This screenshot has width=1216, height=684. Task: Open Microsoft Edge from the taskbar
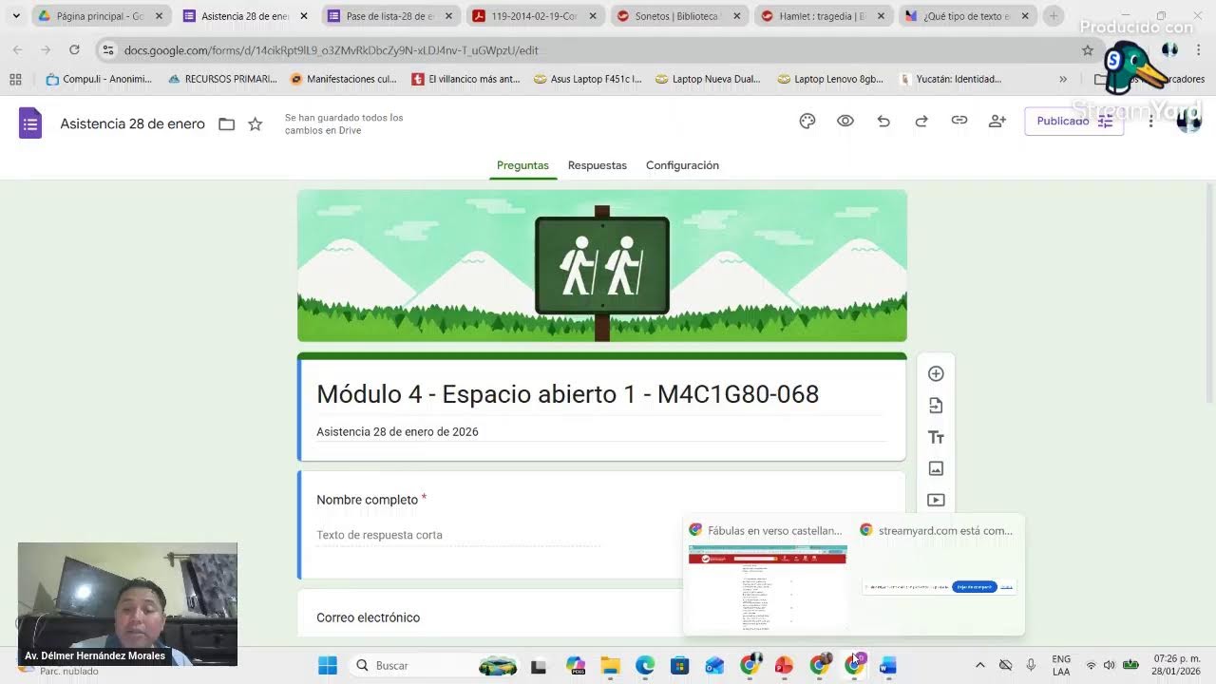pos(645,665)
